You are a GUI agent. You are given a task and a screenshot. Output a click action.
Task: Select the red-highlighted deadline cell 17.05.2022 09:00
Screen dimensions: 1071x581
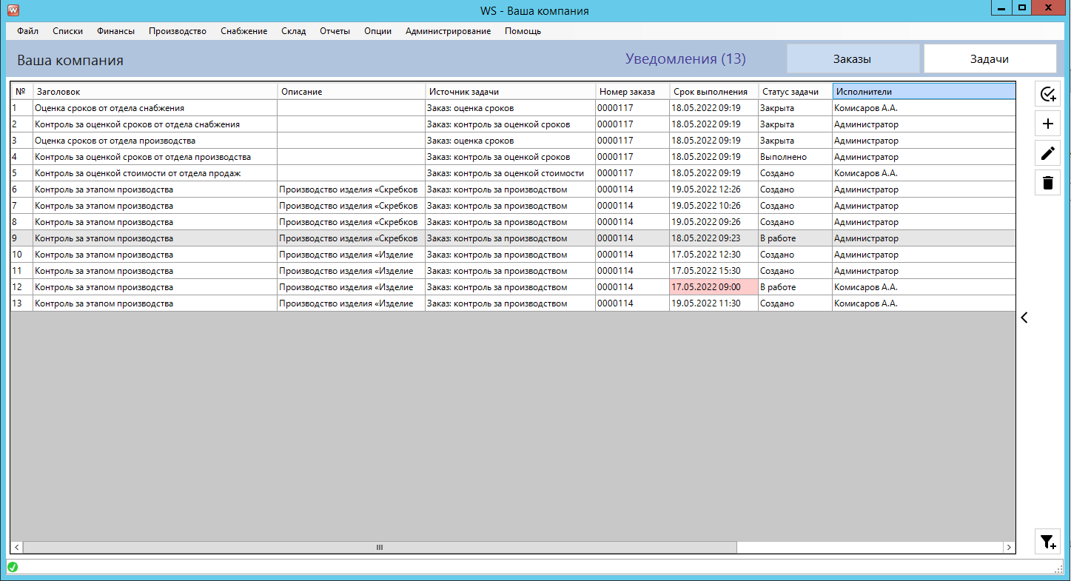(713, 287)
